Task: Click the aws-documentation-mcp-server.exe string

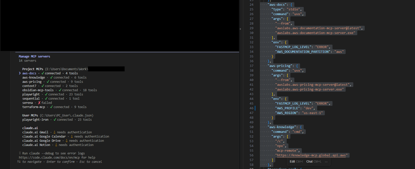Action: [316, 32]
